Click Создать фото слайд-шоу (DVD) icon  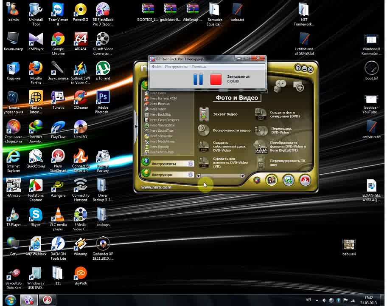tap(261, 114)
